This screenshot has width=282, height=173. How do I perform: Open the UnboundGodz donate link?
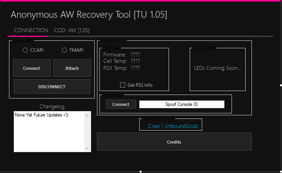(x=181, y=126)
